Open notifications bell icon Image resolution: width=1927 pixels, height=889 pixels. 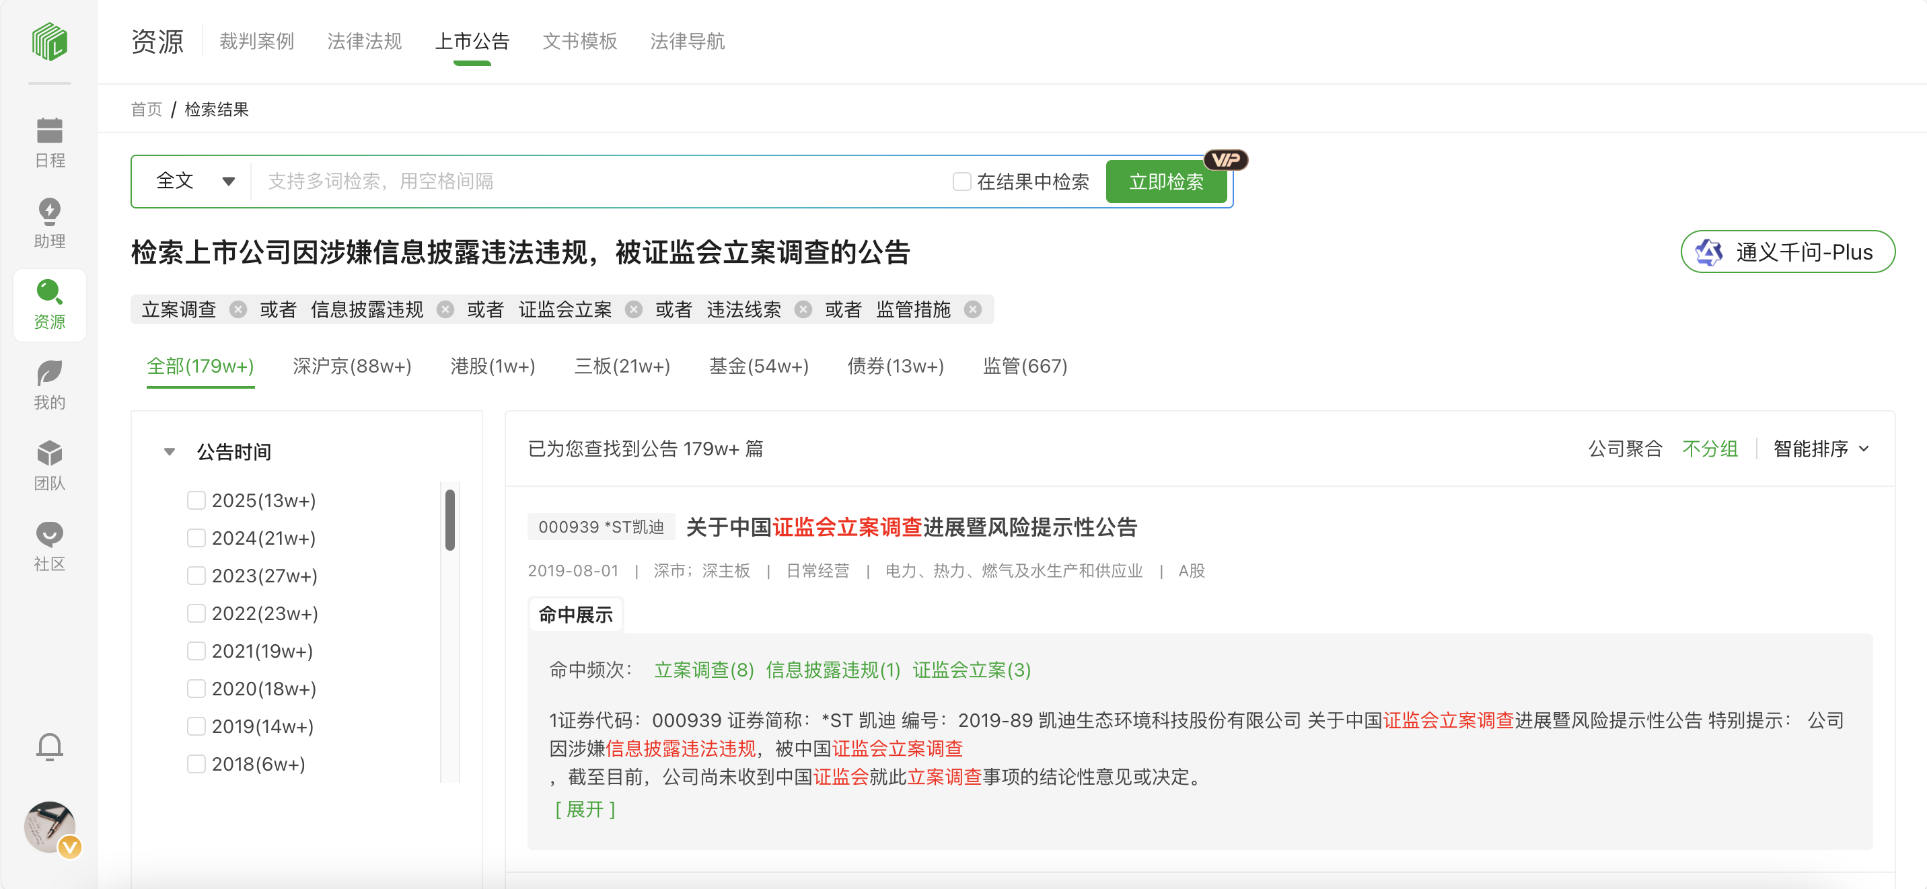pyautogui.click(x=49, y=746)
